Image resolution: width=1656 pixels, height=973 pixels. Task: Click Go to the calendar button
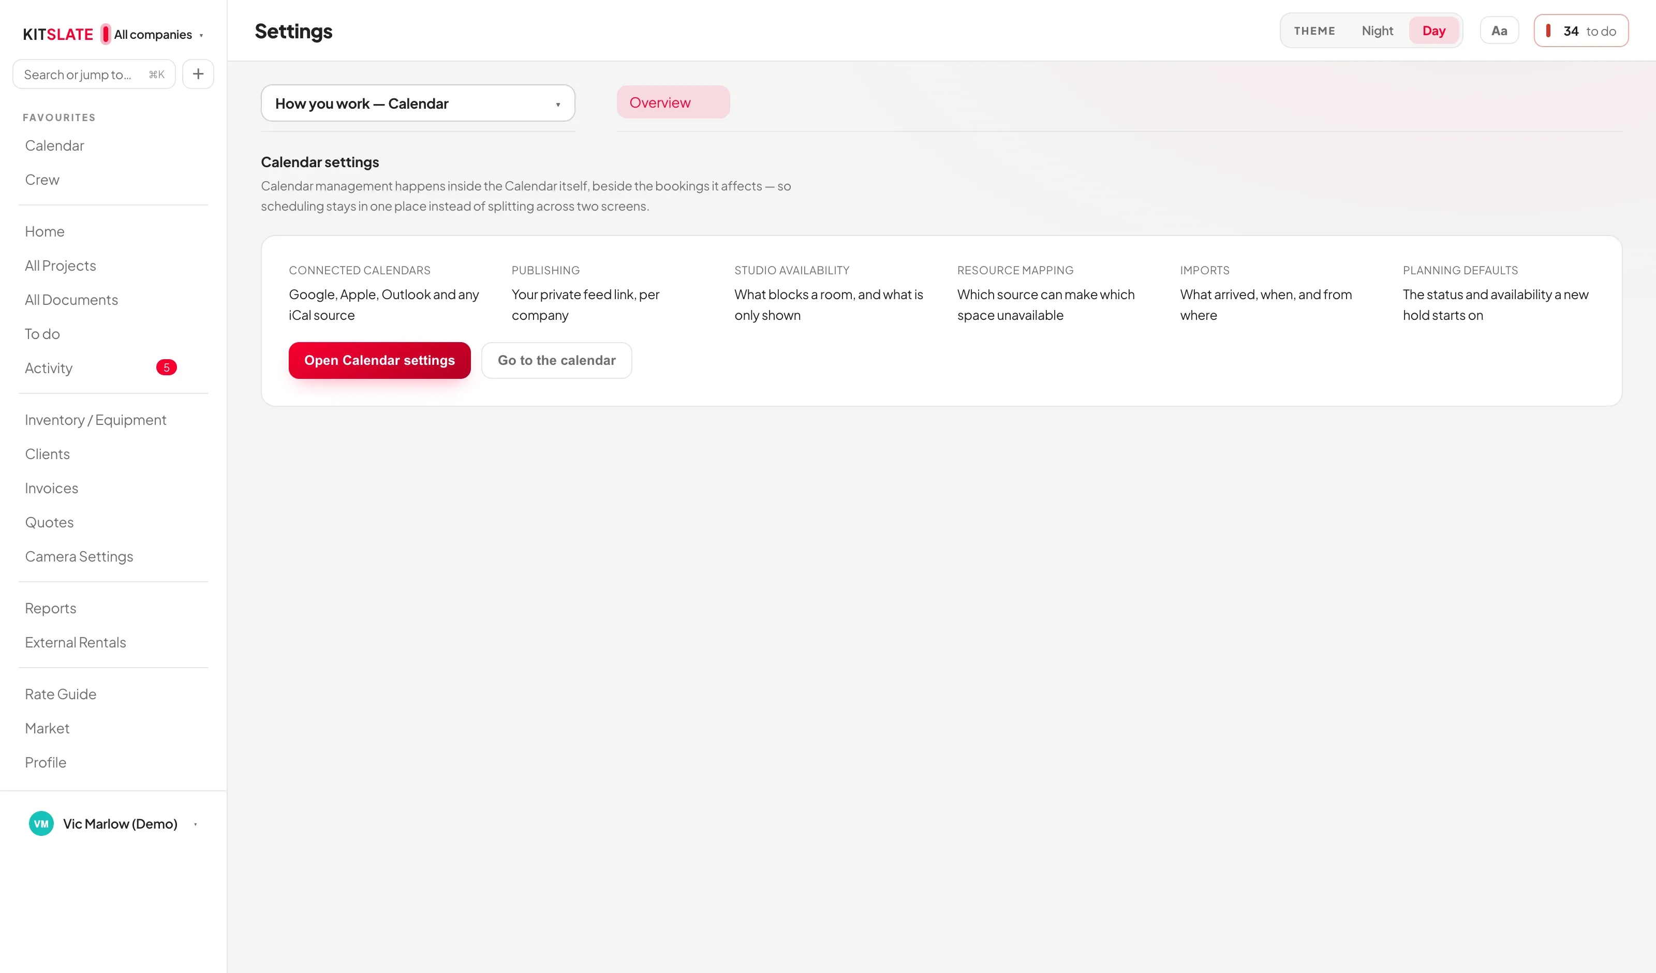(557, 360)
